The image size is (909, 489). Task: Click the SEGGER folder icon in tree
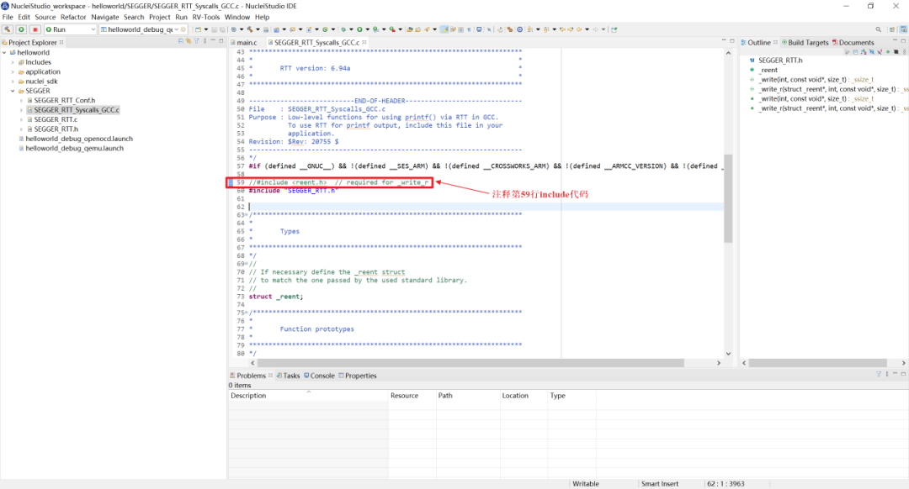click(21, 91)
